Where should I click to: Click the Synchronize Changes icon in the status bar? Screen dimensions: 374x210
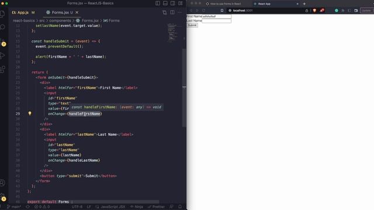pos(28,207)
